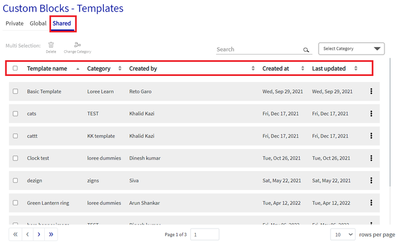401x247 pixels.
Task: Sort by Category column arrows
Action: tap(120, 68)
